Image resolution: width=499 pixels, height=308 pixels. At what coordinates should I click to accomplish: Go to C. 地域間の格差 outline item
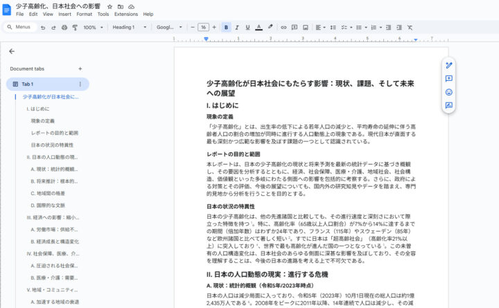click(x=48, y=193)
